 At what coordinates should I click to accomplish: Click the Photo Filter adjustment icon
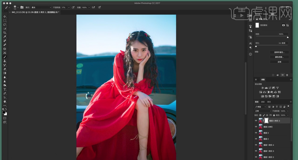click(272, 92)
